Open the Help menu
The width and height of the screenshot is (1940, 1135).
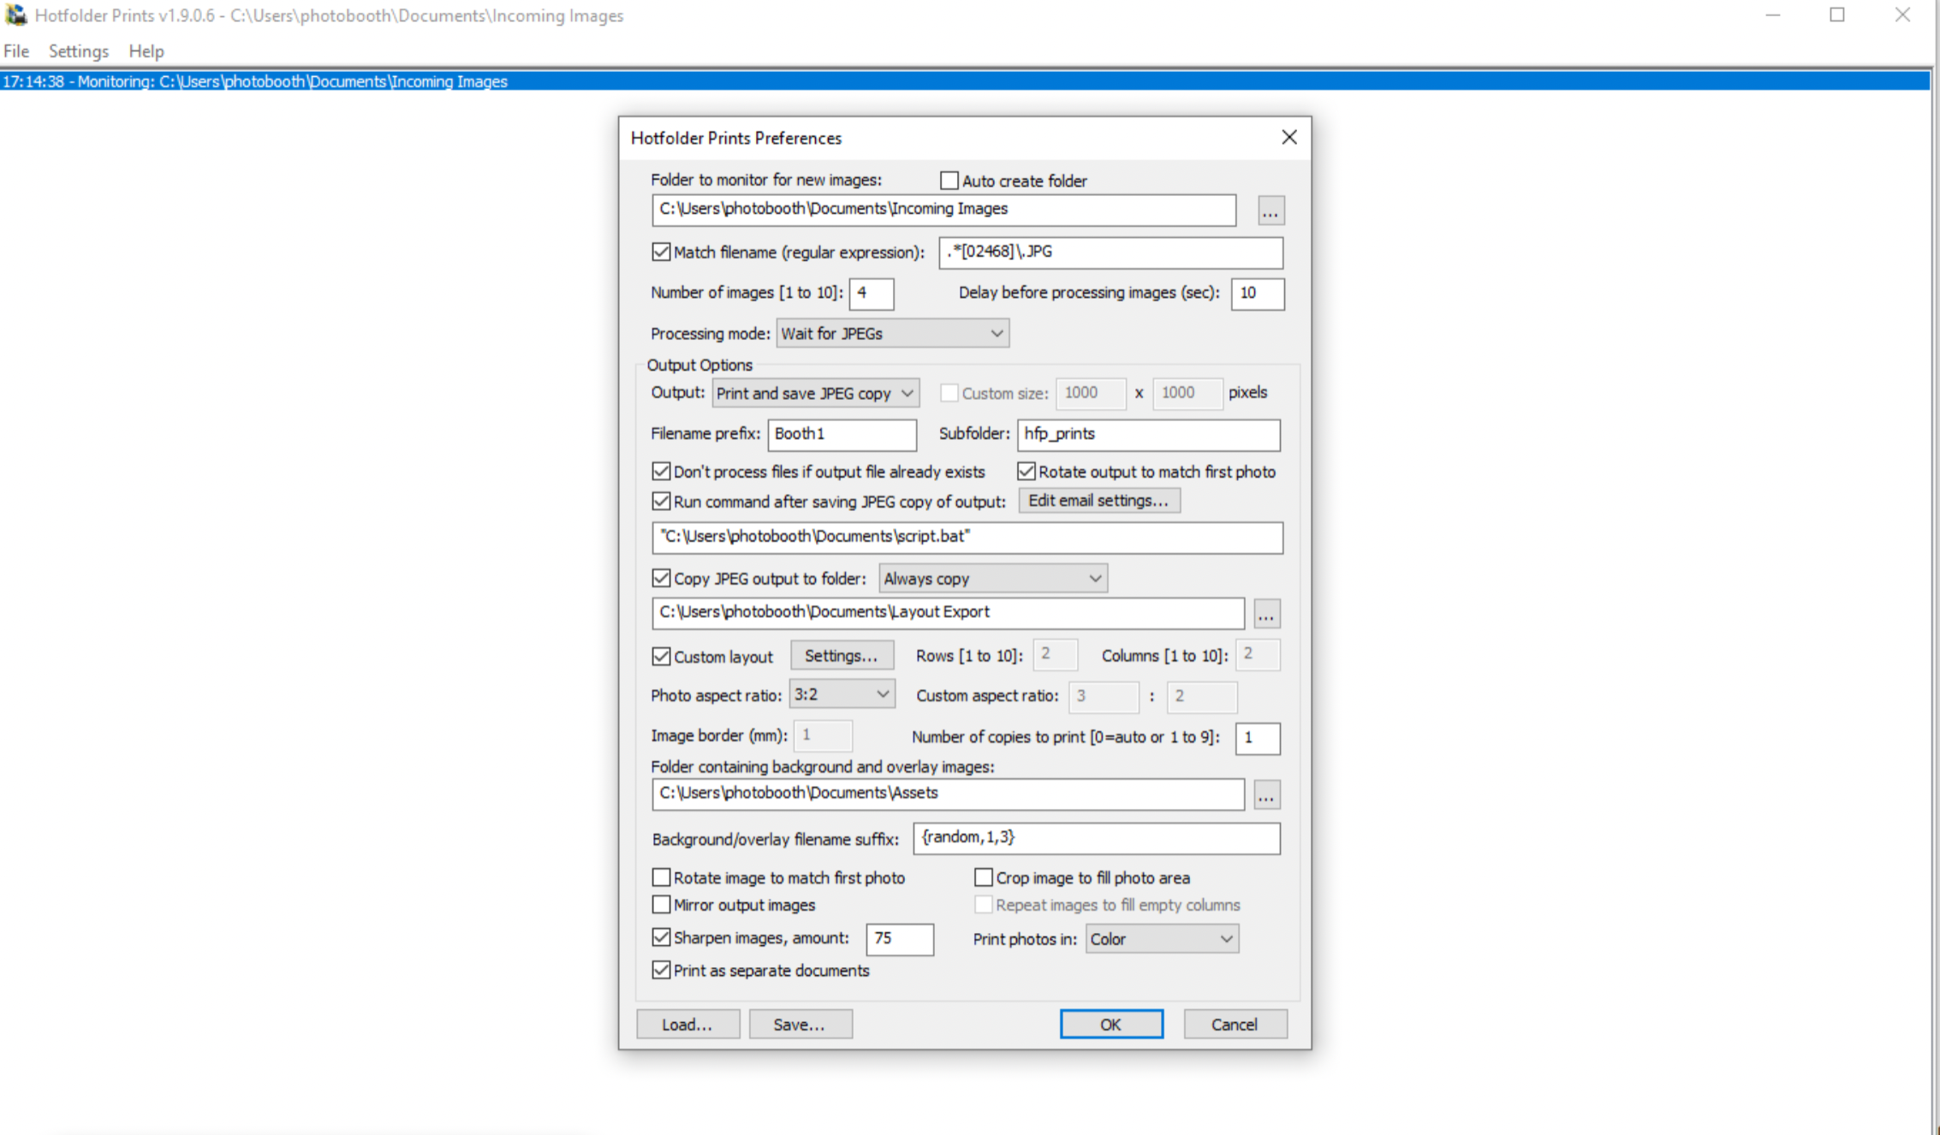pyautogui.click(x=146, y=51)
